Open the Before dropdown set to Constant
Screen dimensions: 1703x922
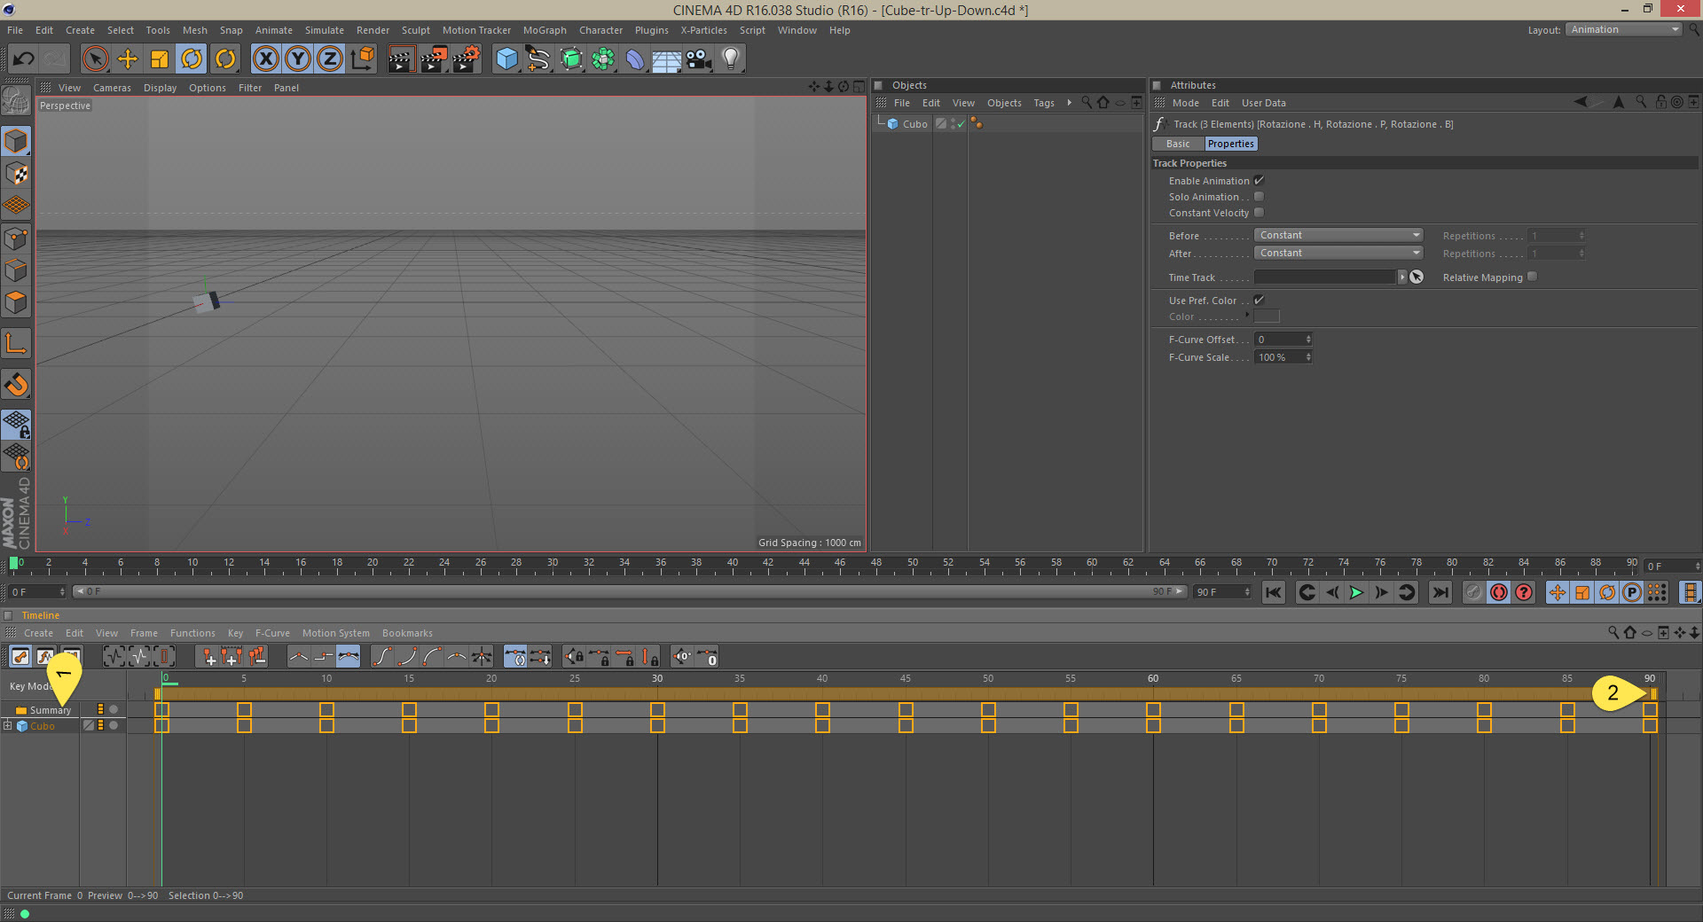(1338, 236)
